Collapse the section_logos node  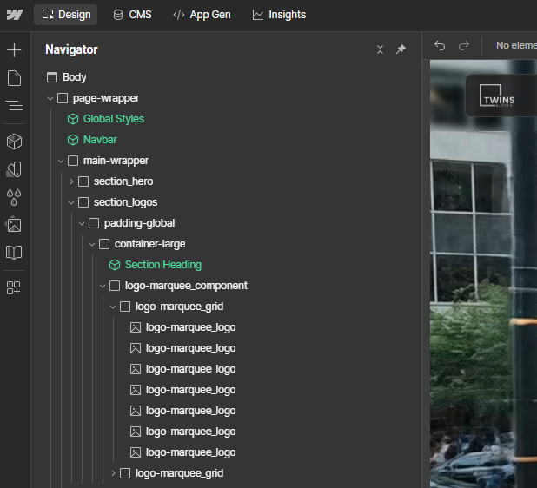(71, 202)
